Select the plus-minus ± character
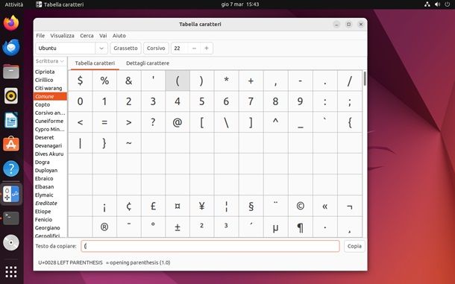This screenshot has width=455, height=284. (178, 227)
